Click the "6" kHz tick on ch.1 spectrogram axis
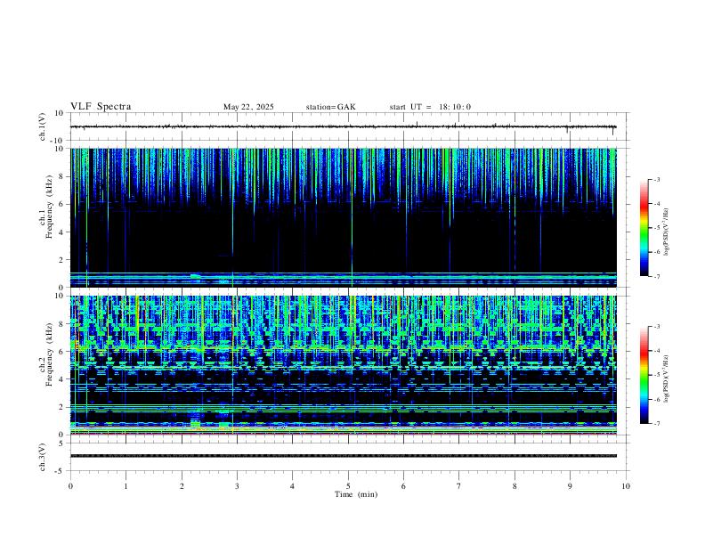This screenshot has width=705, height=545. (x=61, y=204)
